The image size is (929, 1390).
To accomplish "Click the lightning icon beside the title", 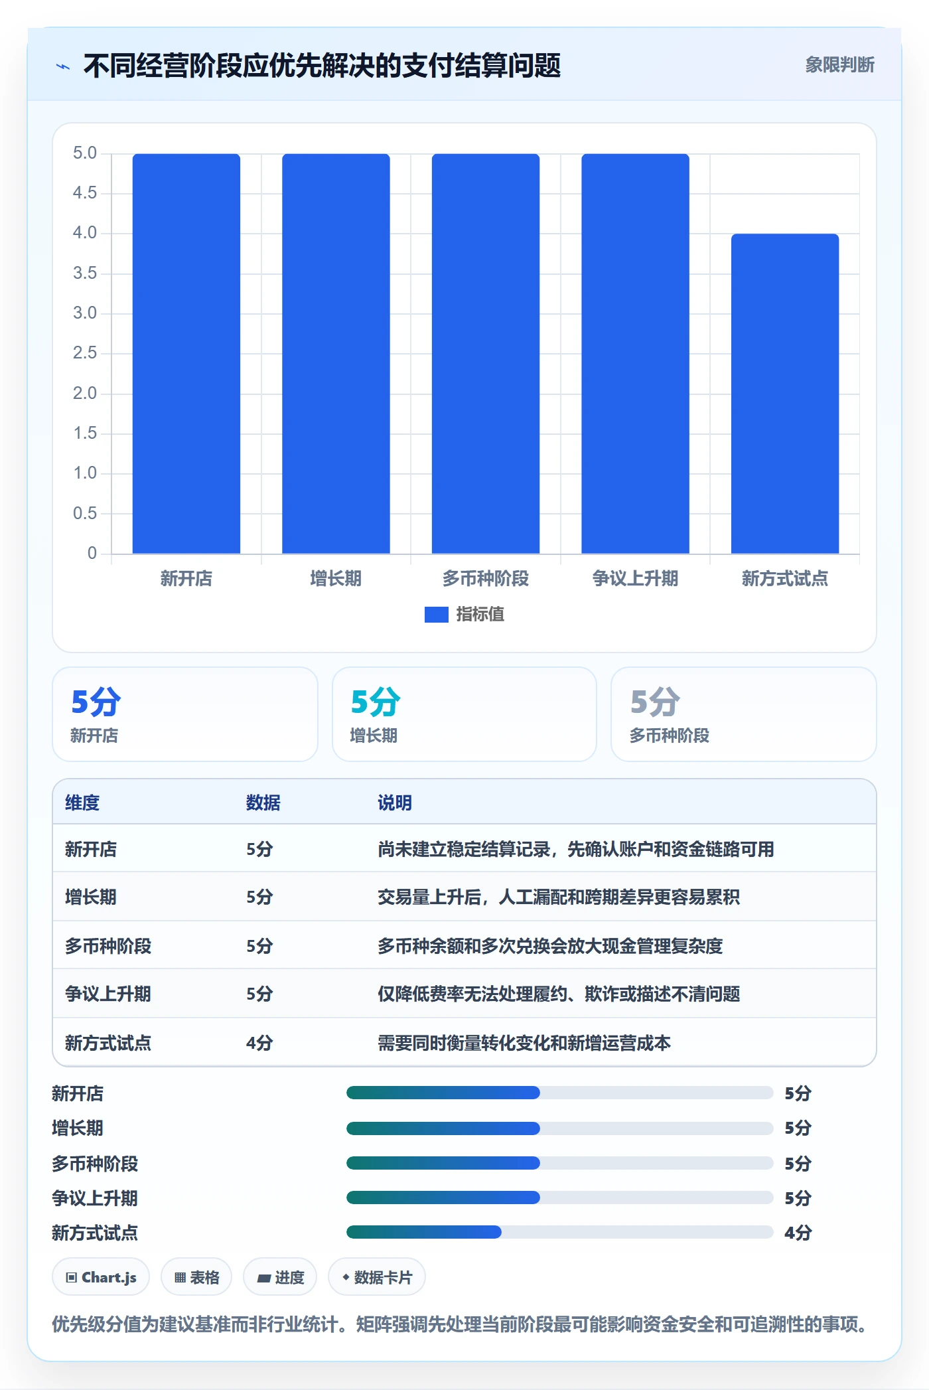I will (63, 66).
